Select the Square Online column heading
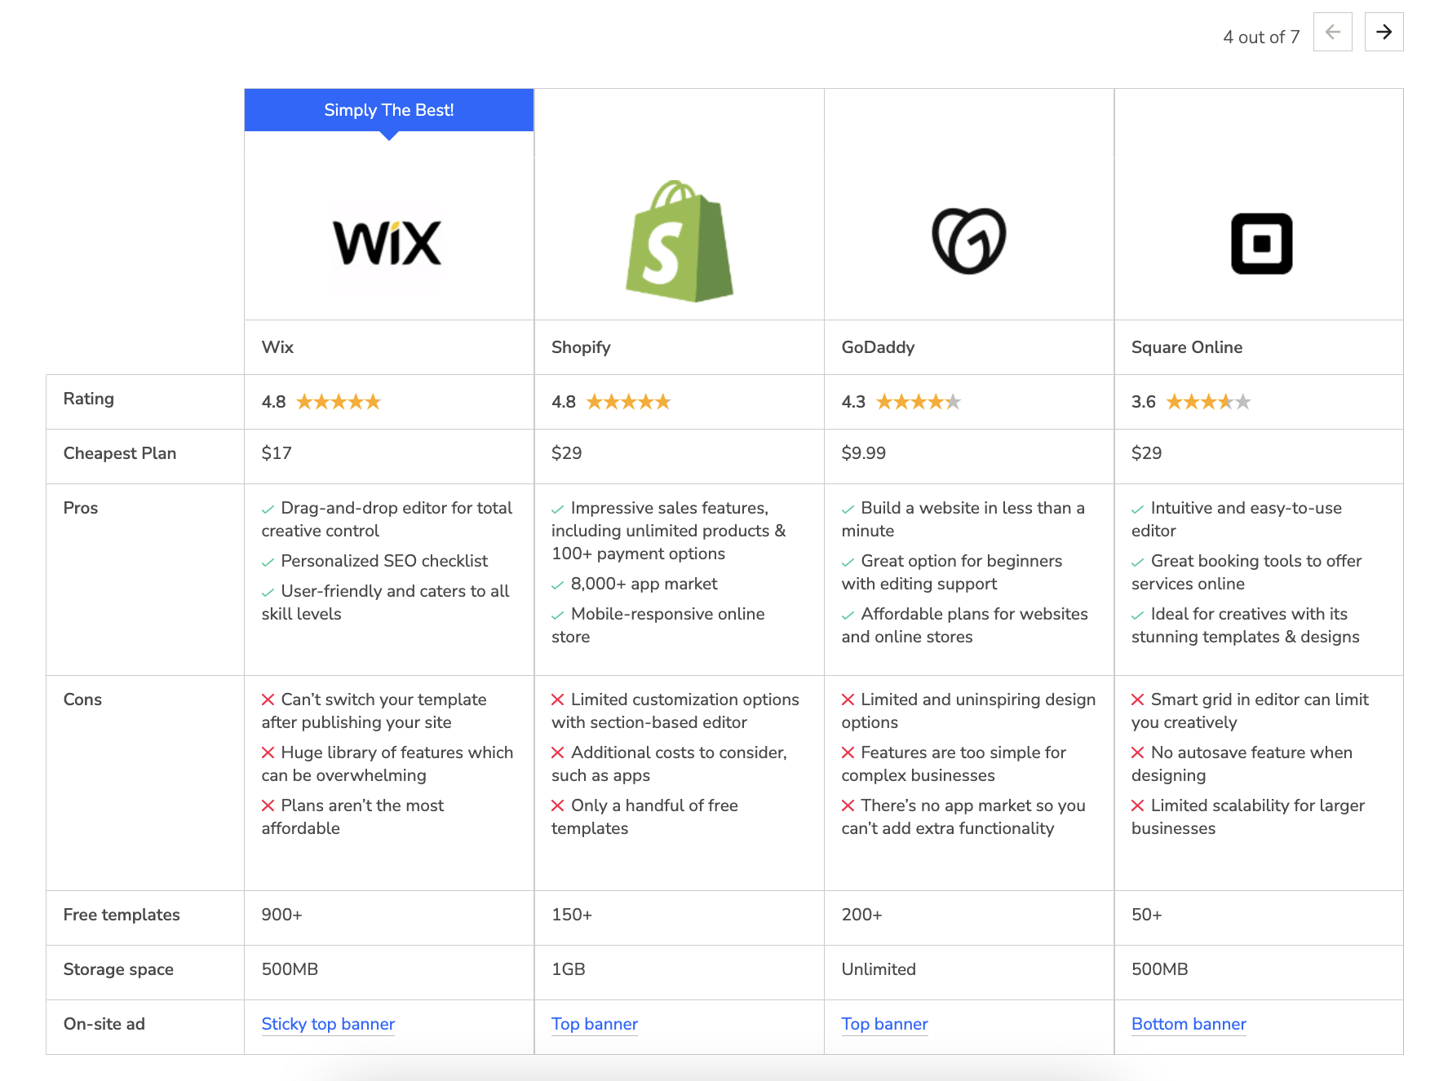 [x=1187, y=347]
